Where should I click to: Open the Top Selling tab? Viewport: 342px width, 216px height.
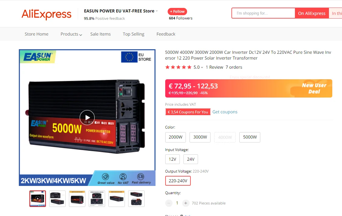tap(133, 34)
